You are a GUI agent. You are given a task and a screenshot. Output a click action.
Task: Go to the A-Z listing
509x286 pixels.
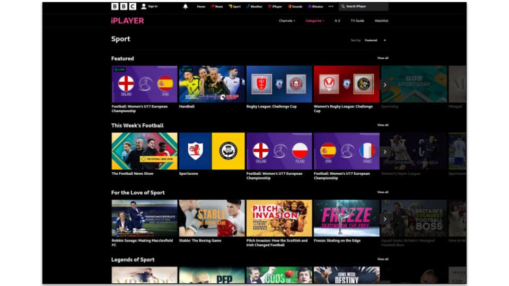(x=337, y=21)
